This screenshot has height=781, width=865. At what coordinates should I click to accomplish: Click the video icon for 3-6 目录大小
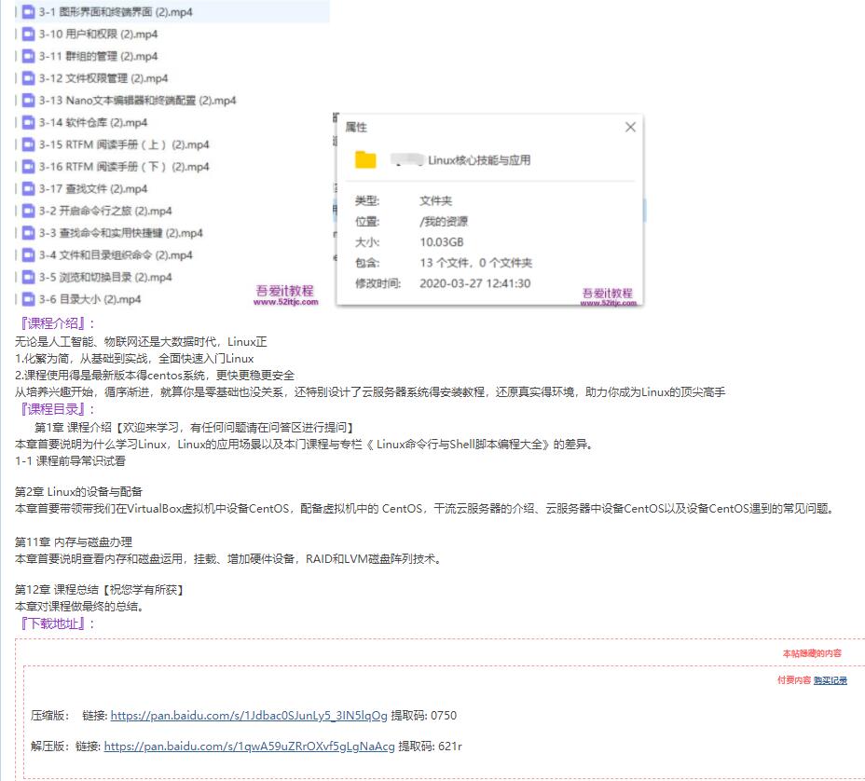[x=27, y=299]
